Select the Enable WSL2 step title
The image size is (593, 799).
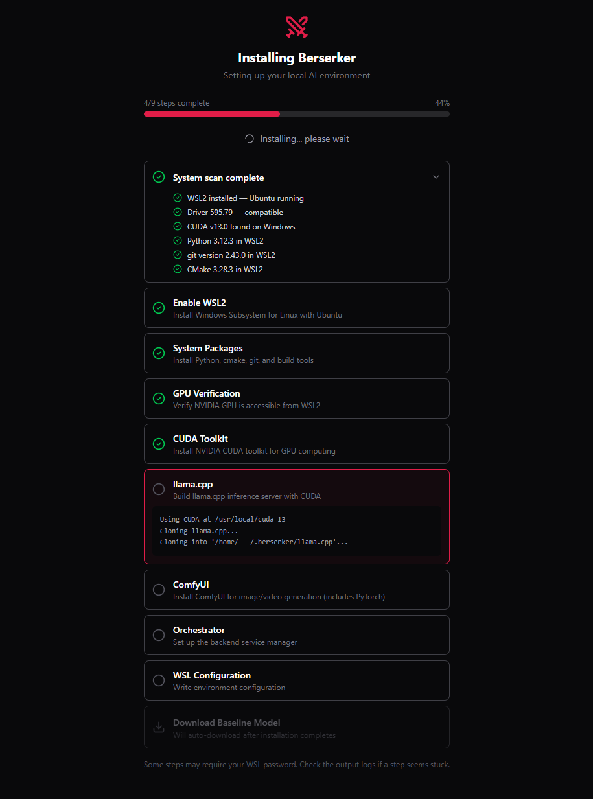click(199, 303)
